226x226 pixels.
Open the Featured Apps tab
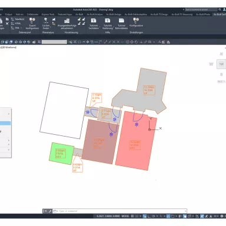tap(65, 14)
